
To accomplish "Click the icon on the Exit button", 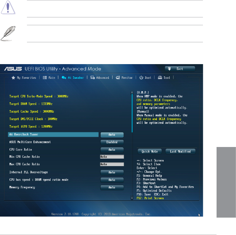I will tap(169, 69).
